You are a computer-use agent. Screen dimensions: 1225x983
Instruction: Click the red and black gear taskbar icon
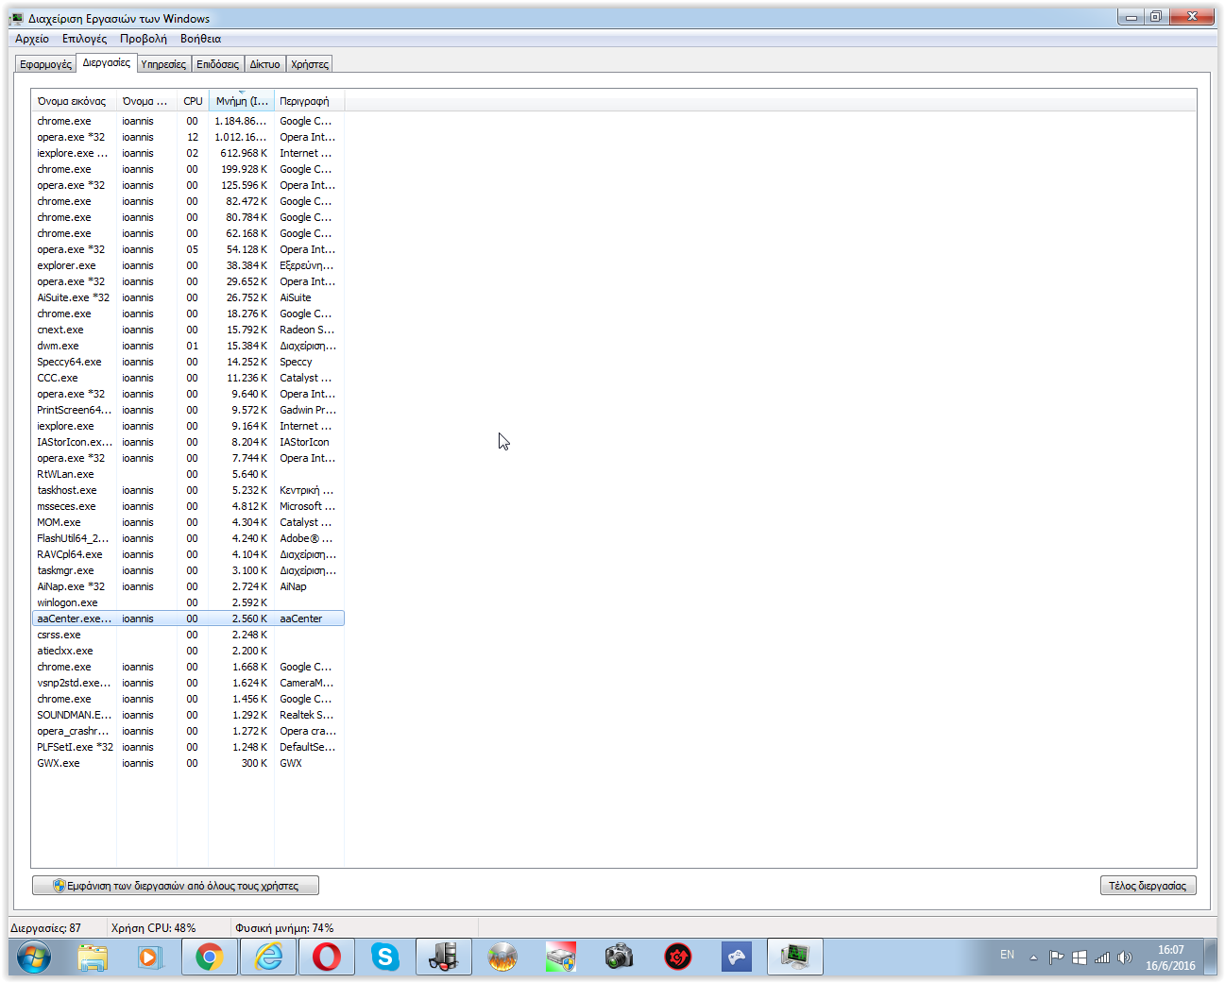click(678, 958)
